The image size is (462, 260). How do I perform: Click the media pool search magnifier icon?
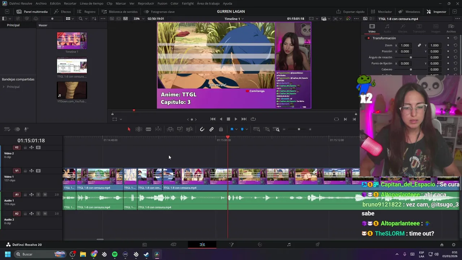point(80,18)
